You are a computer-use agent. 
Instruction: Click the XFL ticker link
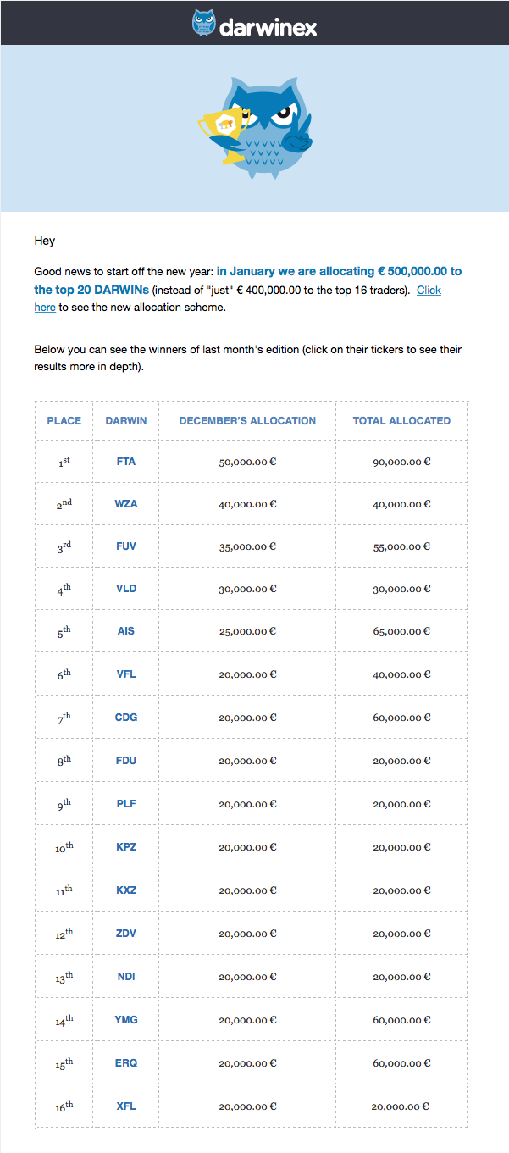(x=126, y=1106)
